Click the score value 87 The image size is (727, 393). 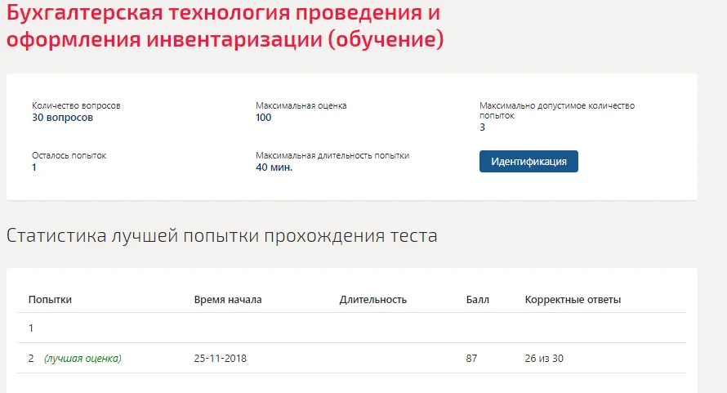coord(471,358)
